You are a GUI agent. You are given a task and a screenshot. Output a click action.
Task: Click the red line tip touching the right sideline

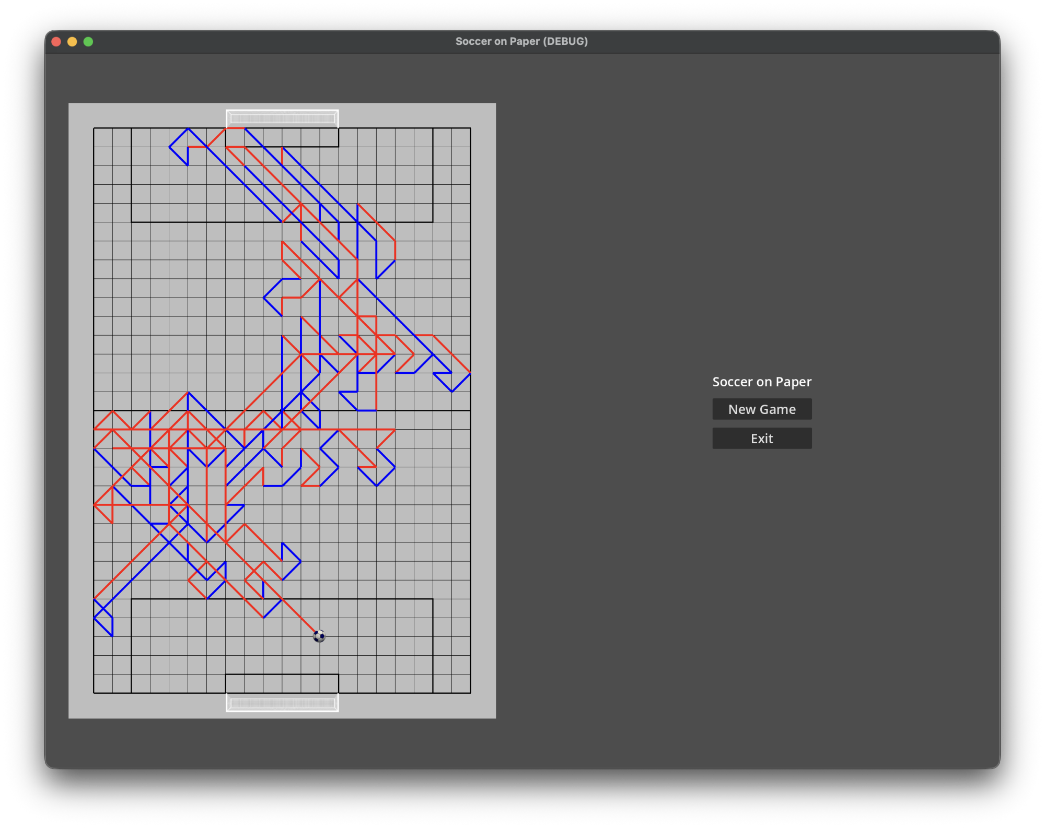[x=470, y=372]
